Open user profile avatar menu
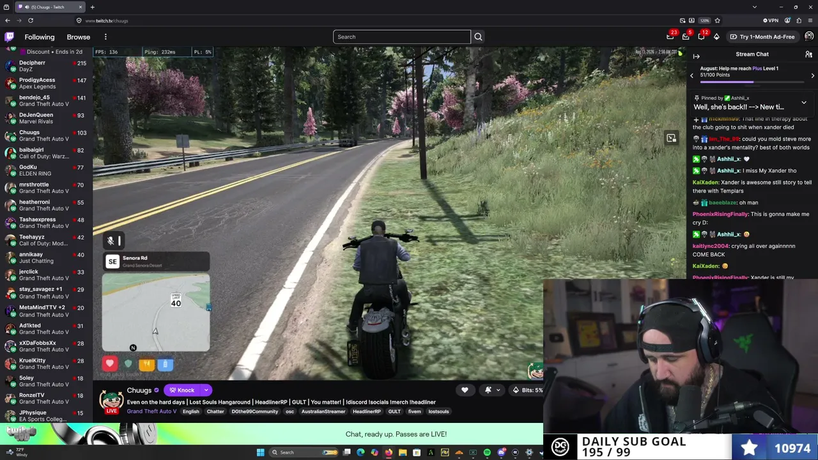This screenshot has width=818, height=460. click(x=809, y=36)
